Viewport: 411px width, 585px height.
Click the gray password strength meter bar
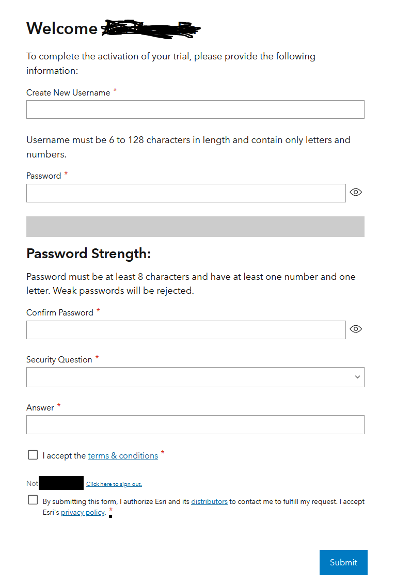tap(195, 227)
